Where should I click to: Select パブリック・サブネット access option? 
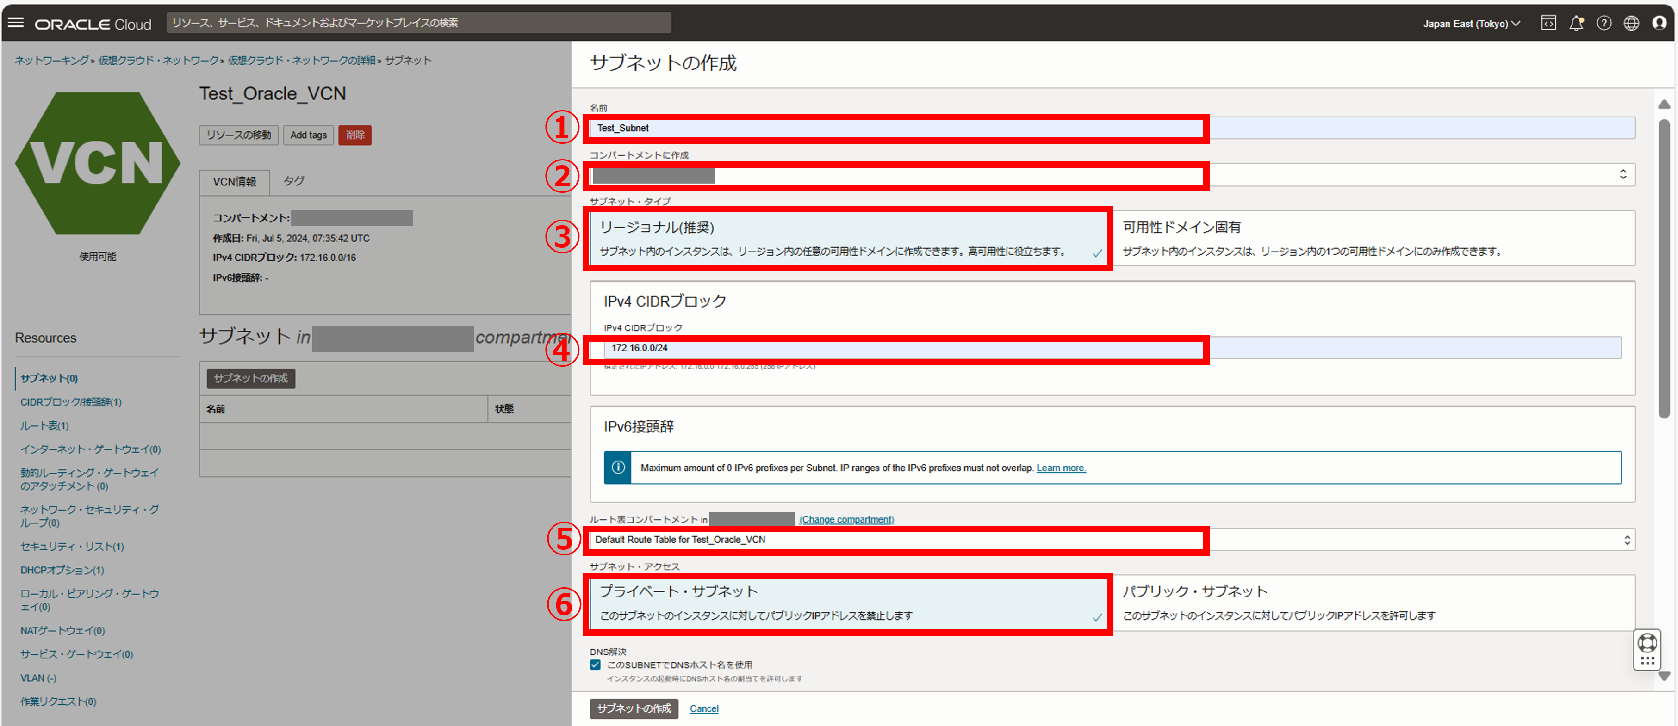coord(1373,602)
